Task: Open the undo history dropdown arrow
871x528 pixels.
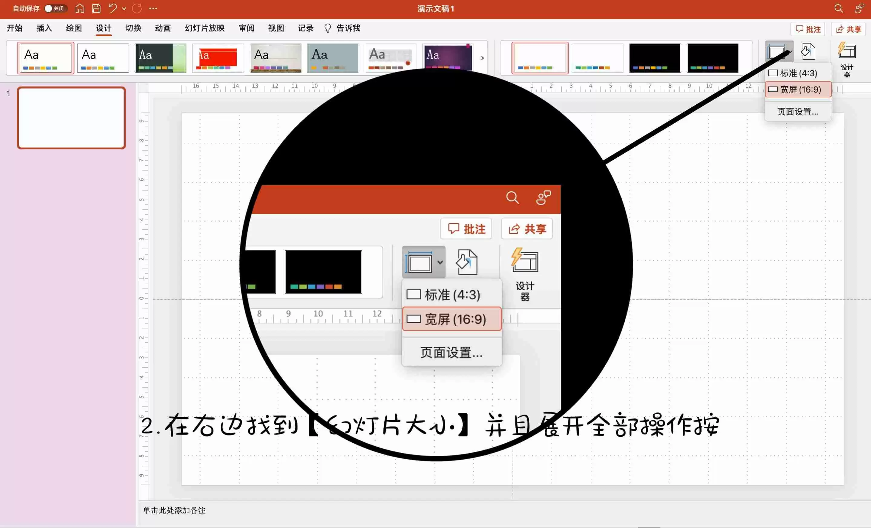Action: pos(124,8)
